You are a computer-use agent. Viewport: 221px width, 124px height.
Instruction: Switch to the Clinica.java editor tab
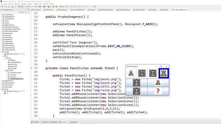[36, 10]
